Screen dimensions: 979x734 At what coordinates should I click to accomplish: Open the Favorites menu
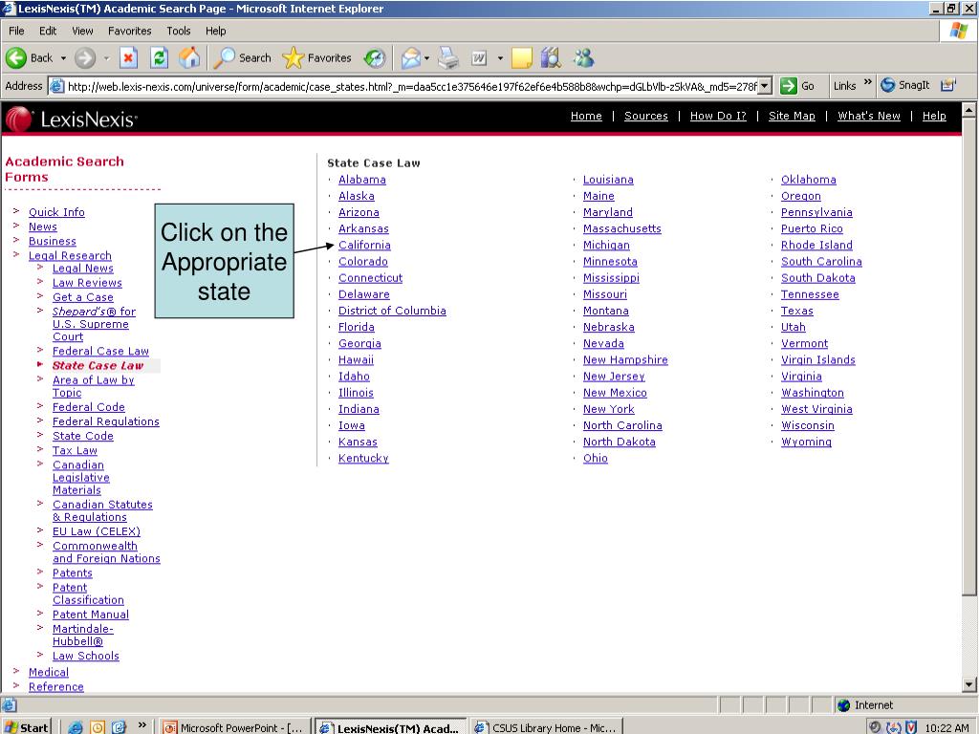[x=129, y=31]
